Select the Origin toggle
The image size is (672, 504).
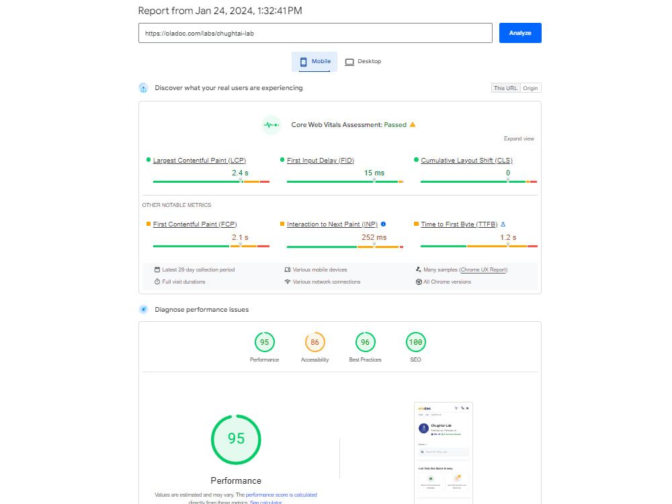pyautogui.click(x=530, y=88)
